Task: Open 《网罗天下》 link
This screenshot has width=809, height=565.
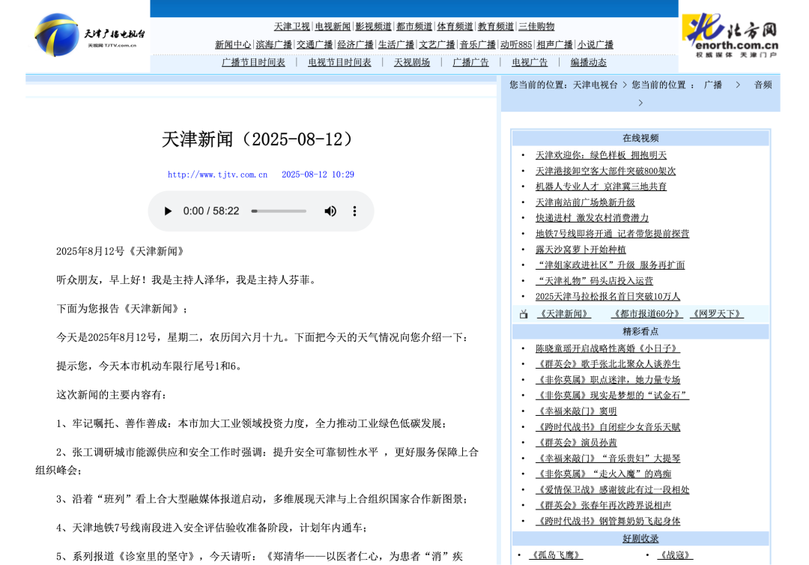Action: (x=717, y=314)
